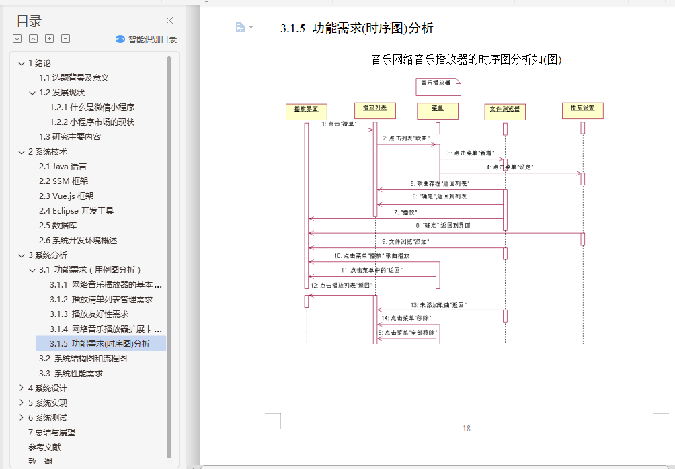Click the plus icon to raise outline level
This screenshot has width=675, height=469.
[50, 39]
